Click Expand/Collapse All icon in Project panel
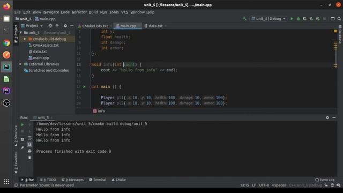 click(57, 26)
